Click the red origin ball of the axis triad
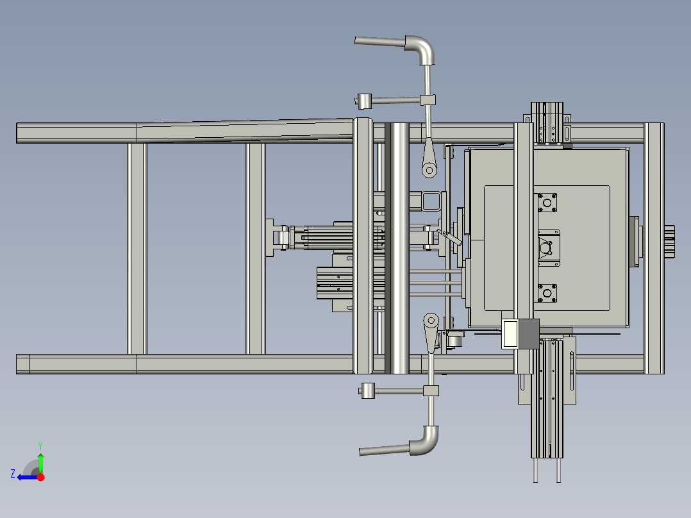 tap(41, 477)
